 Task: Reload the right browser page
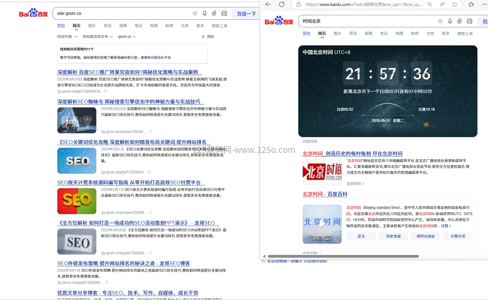[282, 4]
